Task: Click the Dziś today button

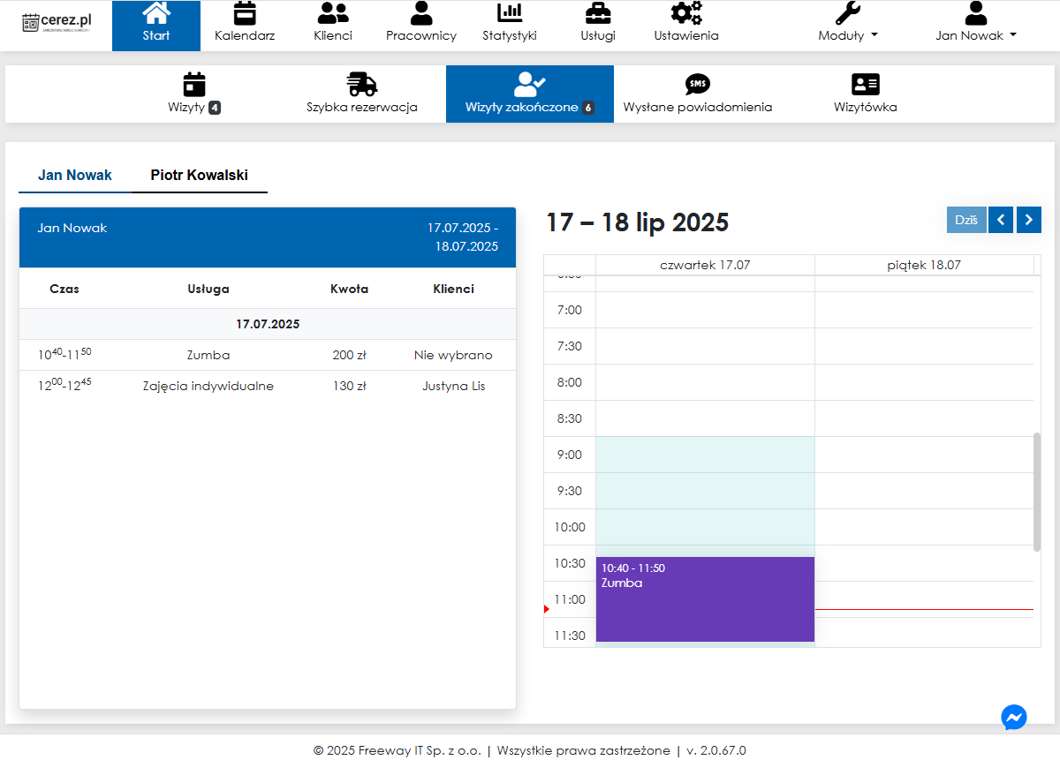Action: pyautogui.click(x=966, y=220)
